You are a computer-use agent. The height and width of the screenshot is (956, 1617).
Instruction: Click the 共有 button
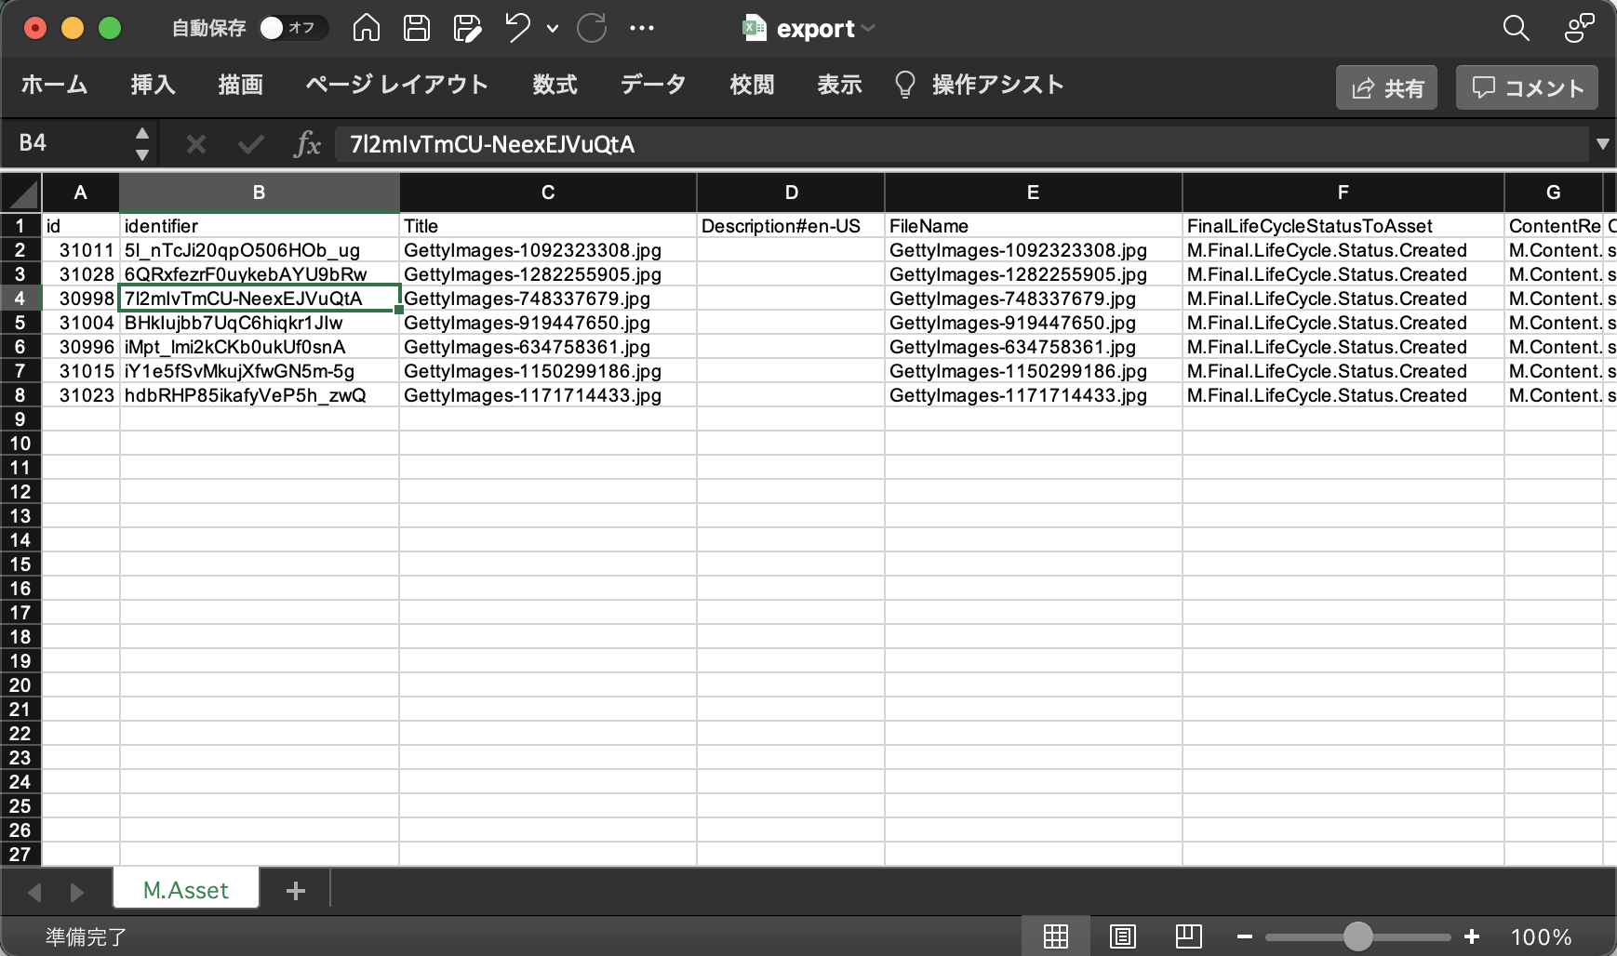[x=1386, y=87]
